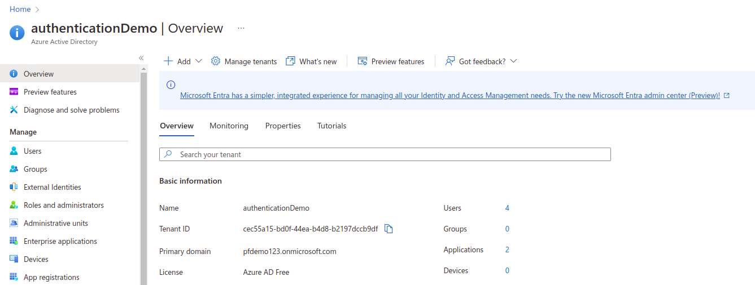Screen dimensions: 755x285
Task: Click the Devices monitor icon
Action: click(14, 259)
